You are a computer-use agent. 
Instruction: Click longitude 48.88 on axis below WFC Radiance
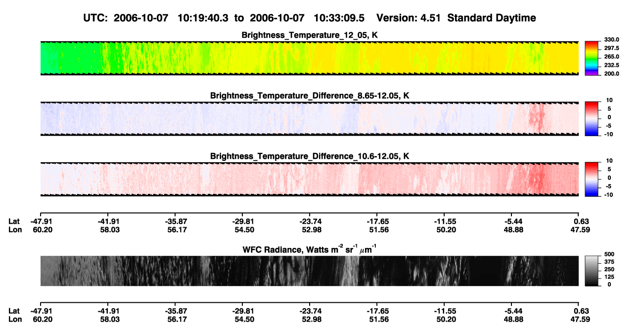point(512,319)
